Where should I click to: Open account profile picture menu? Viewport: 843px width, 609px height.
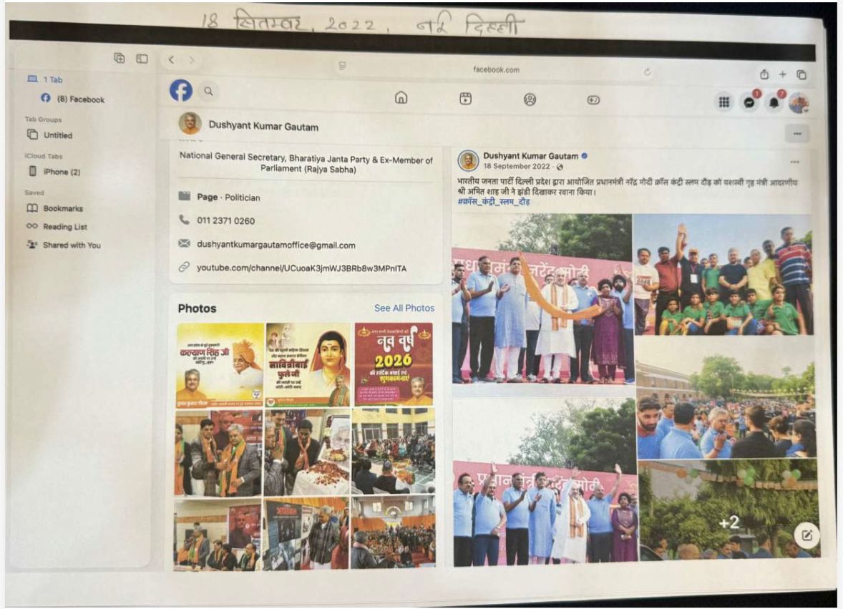[x=798, y=103]
